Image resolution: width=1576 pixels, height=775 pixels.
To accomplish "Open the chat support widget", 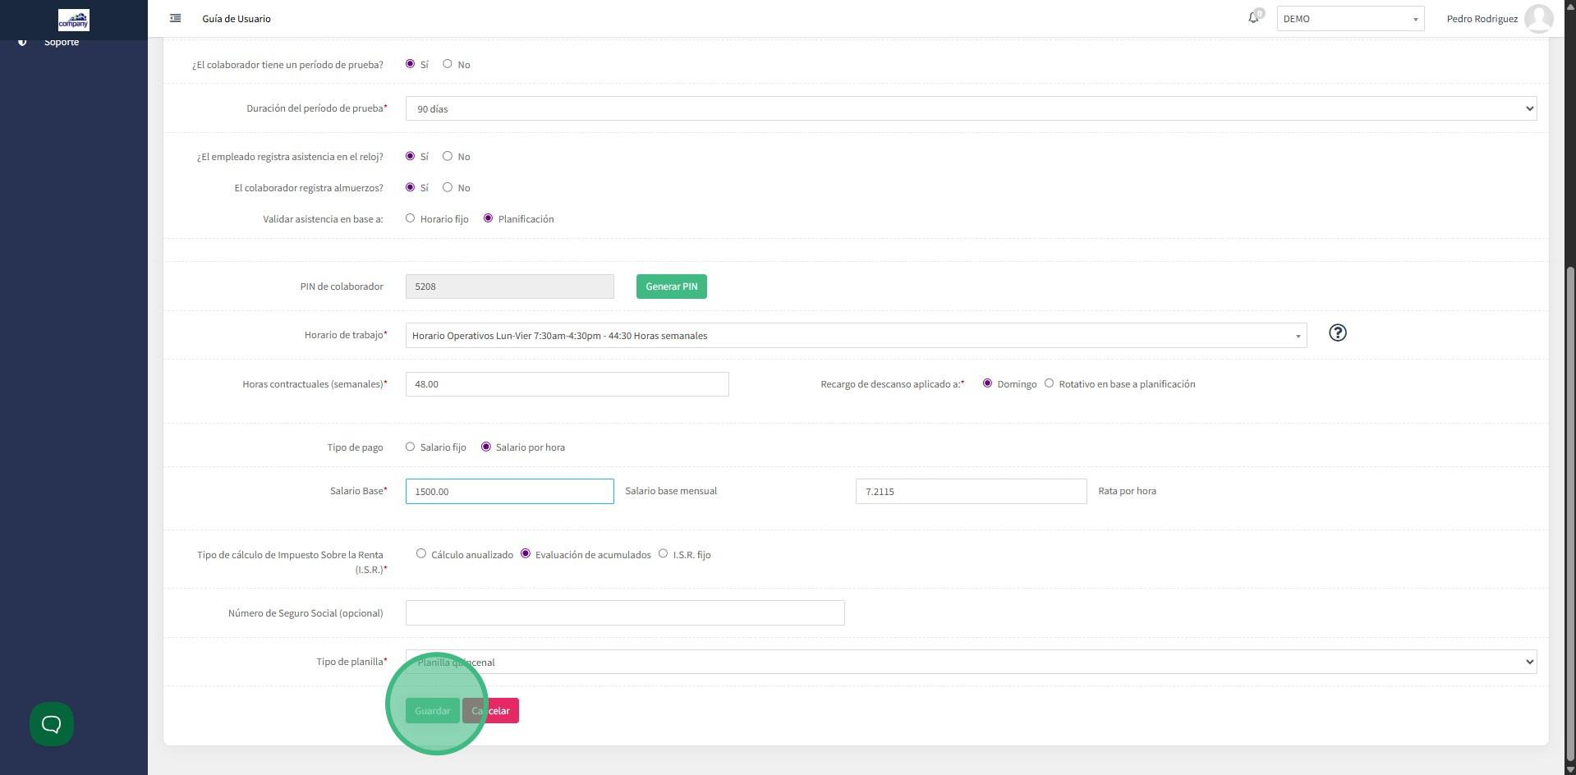I will pos(52,724).
